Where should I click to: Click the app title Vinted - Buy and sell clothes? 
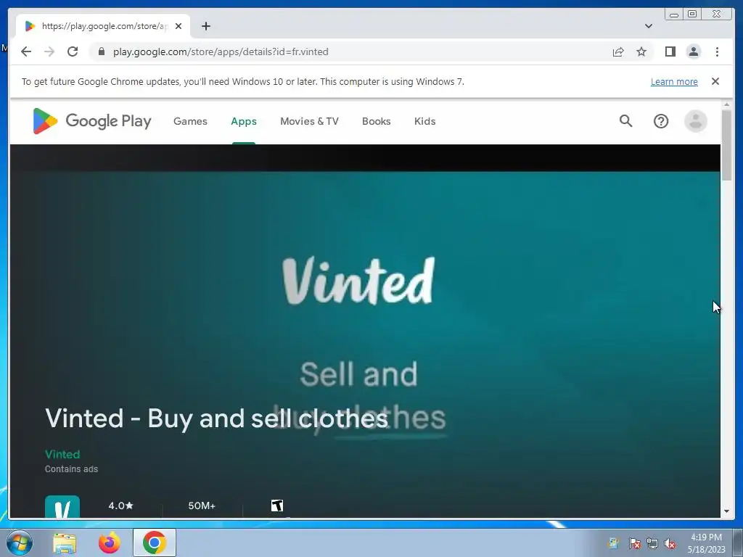pyautogui.click(x=216, y=418)
